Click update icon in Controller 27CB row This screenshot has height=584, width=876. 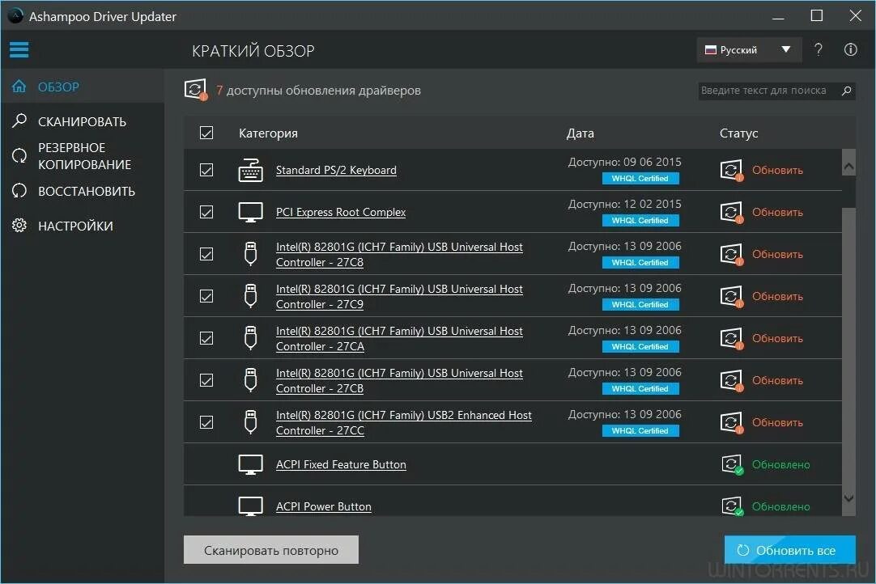point(731,380)
